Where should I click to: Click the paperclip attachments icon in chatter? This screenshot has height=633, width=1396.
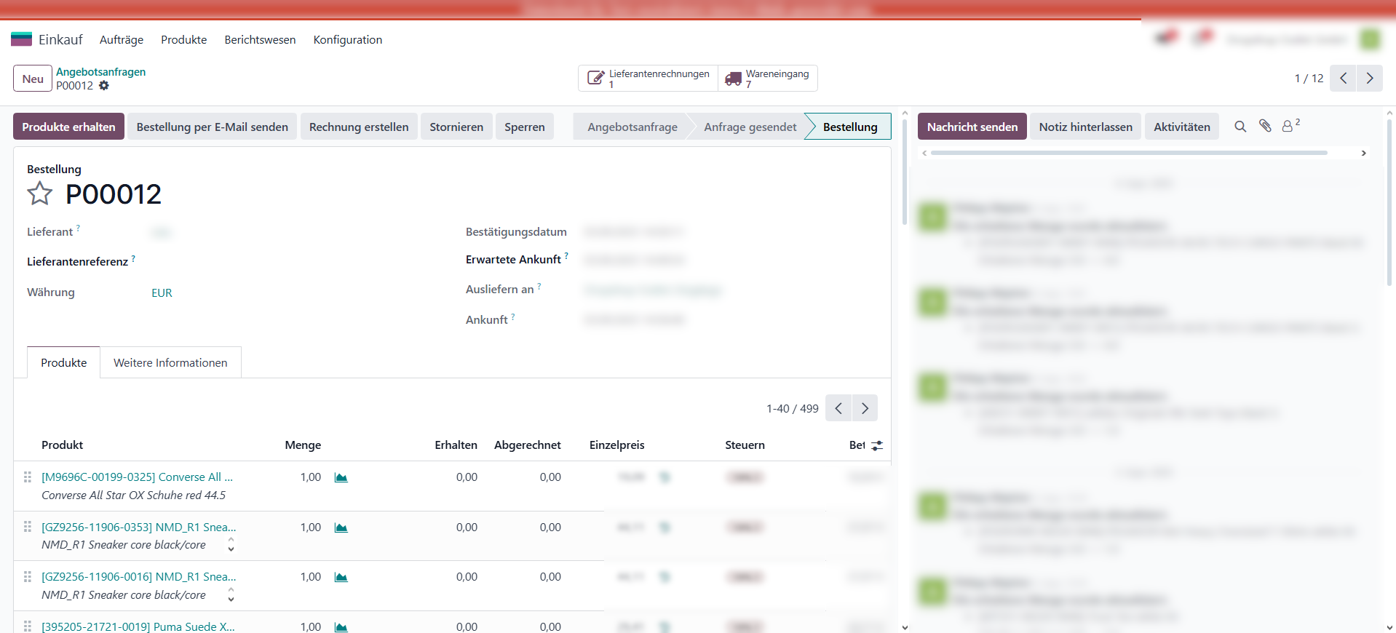coord(1265,126)
